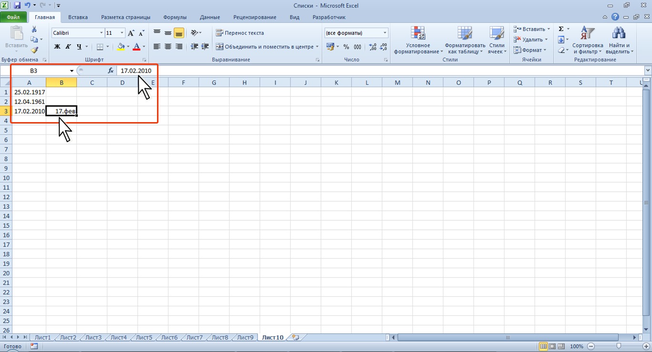Increase font size with the large A
Screen dimensions: 652x352
(131, 33)
